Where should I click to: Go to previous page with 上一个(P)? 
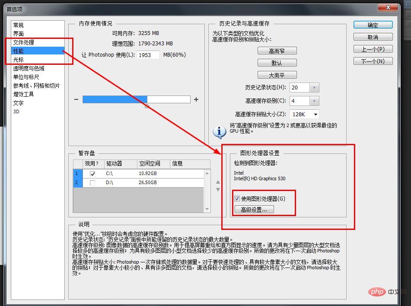point(373,49)
